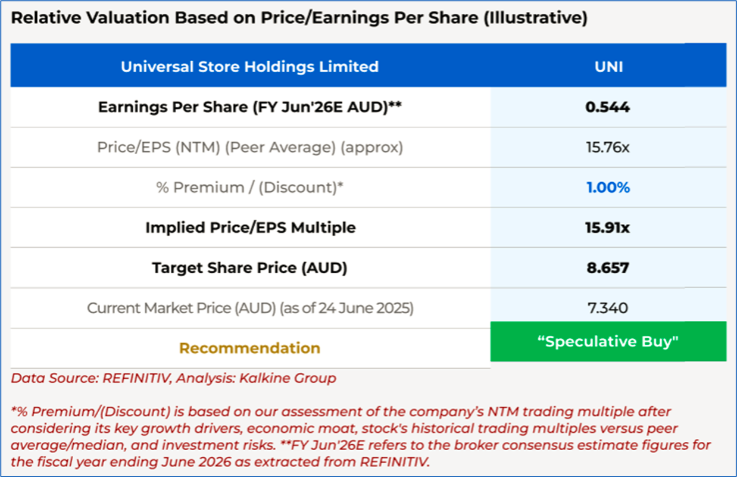Click the 15.76x peer average value
The image size is (737, 477).
[608, 147]
